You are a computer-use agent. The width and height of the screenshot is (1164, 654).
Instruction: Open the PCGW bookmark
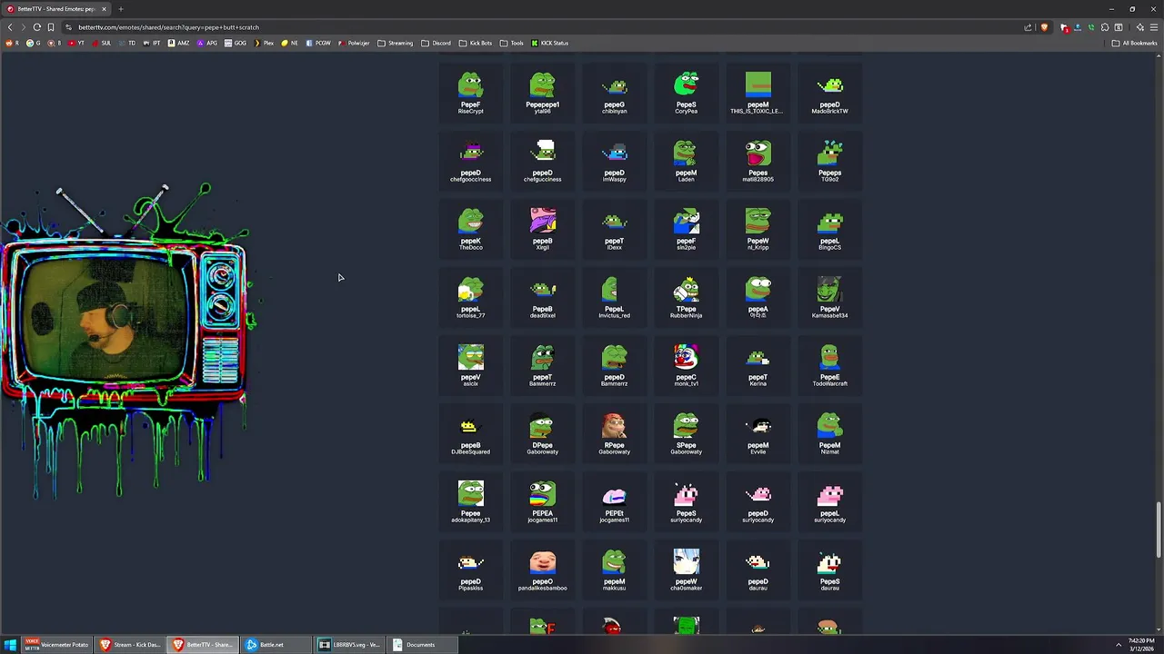[318, 43]
